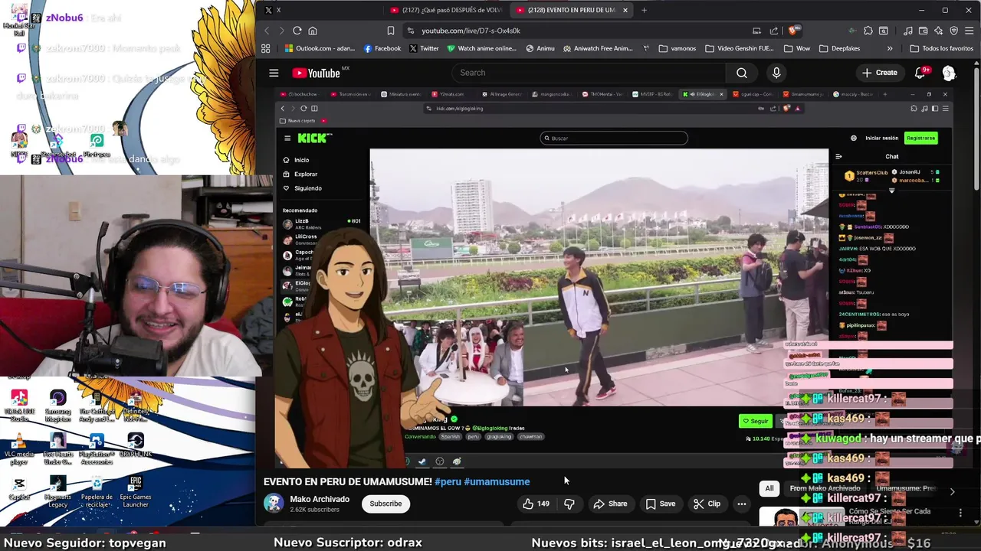981x551 pixels.
Task: Click the browser back arrow
Action: tap(267, 31)
